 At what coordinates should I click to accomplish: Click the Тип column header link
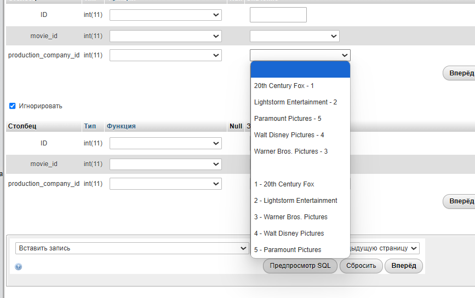[90, 126]
